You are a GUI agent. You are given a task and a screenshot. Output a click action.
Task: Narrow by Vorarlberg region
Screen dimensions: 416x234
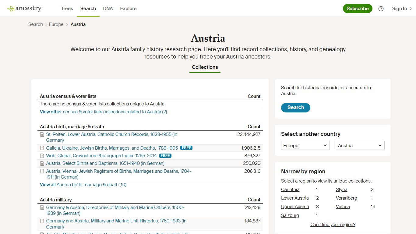[x=347, y=198]
